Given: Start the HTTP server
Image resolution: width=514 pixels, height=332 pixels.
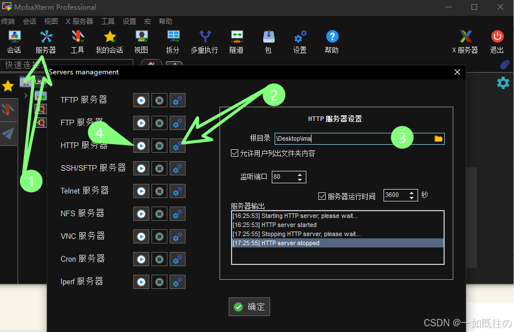Looking at the screenshot, I should [x=141, y=146].
